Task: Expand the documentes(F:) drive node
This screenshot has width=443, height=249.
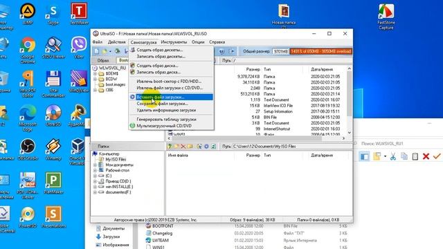Action: tap(95, 192)
